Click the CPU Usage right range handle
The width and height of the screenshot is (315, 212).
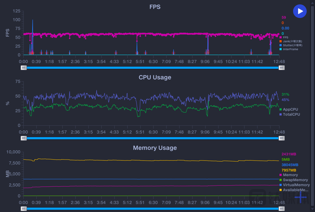click(281, 138)
